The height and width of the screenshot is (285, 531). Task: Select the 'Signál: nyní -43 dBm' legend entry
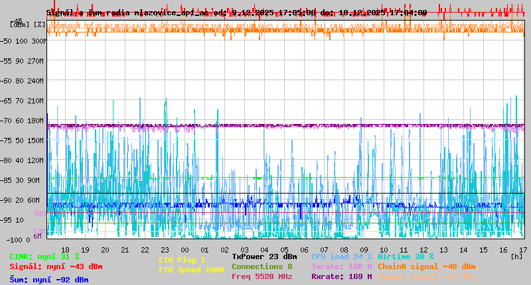point(56,266)
